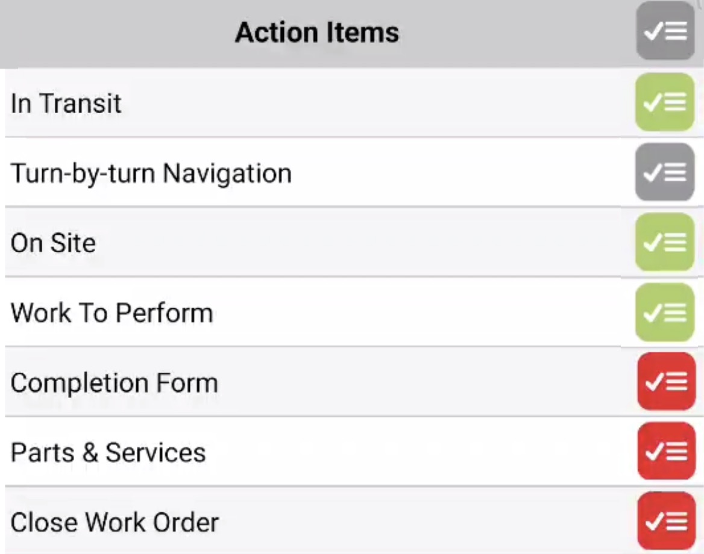Tap the green checklist icon for In Transit
The height and width of the screenshot is (554, 704).
(665, 102)
